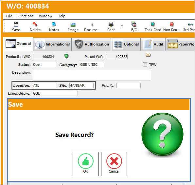
Task: Open the Help menu
Action: [61, 16]
